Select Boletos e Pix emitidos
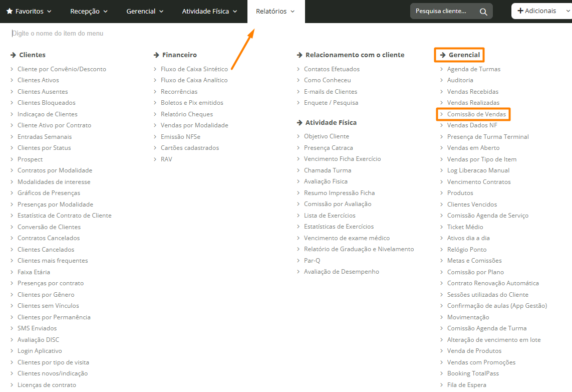 pyautogui.click(x=192, y=103)
